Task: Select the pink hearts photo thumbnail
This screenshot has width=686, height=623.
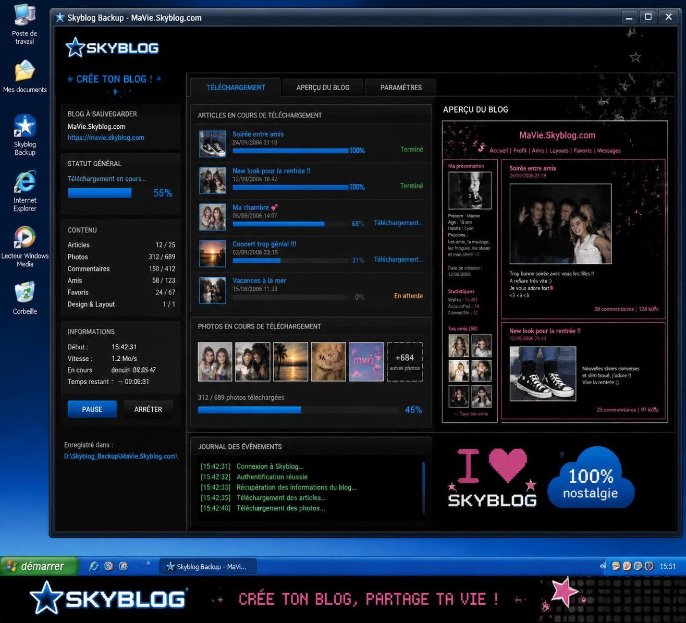Action: click(x=366, y=361)
